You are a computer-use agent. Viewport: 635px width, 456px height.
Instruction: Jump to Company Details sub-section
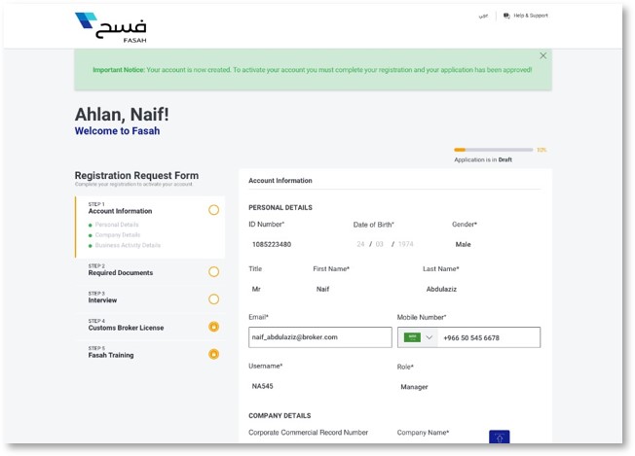[x=117, y=234]
